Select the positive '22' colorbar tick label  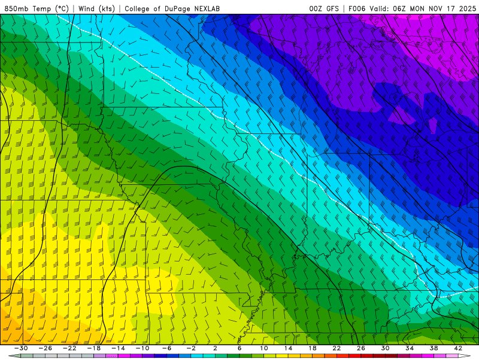point(336,348)
